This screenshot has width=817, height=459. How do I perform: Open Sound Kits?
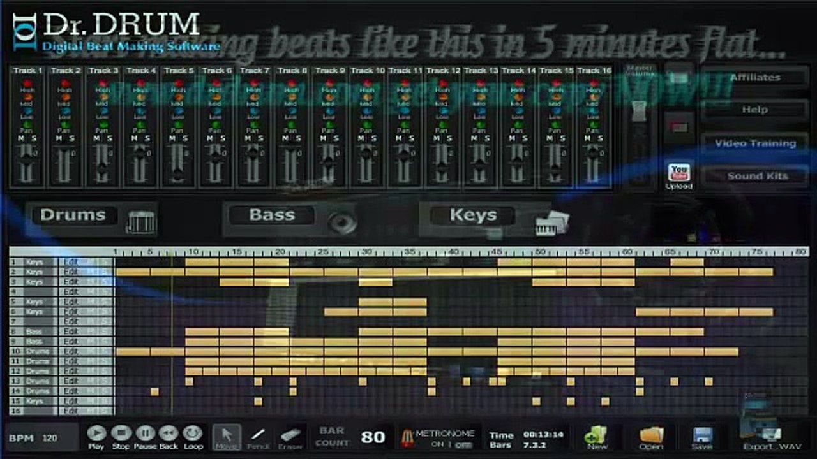coord(755,176)
